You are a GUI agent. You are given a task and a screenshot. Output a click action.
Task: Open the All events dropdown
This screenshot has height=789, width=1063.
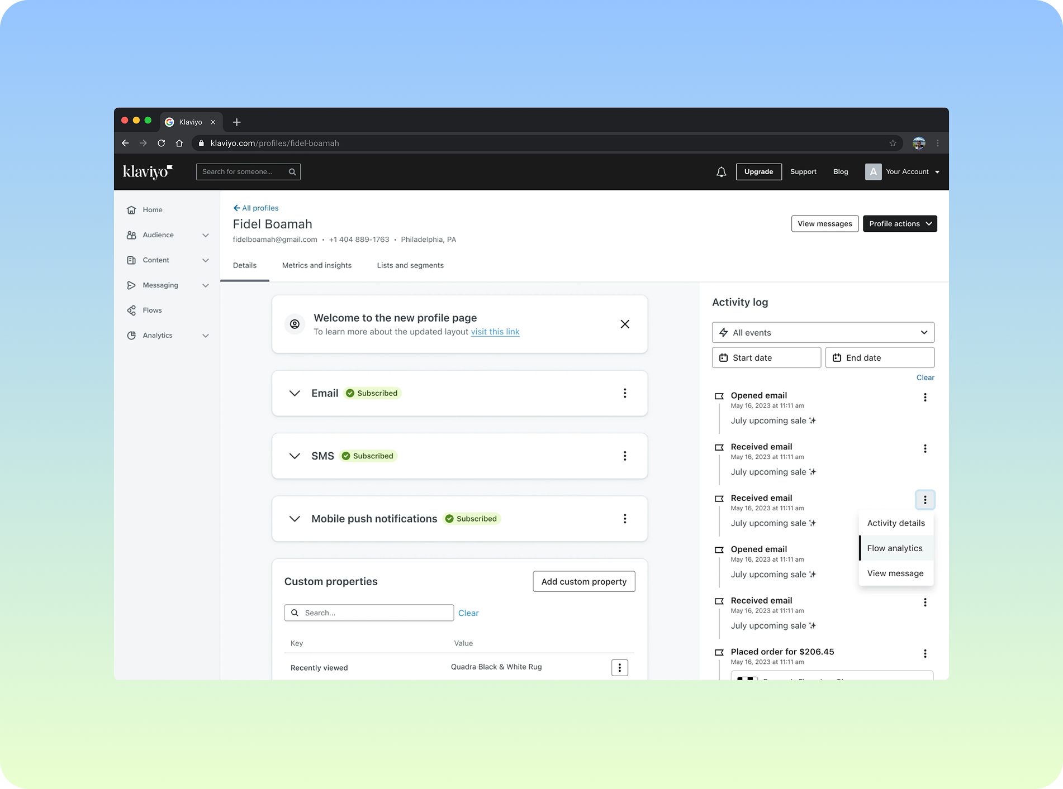823,332
